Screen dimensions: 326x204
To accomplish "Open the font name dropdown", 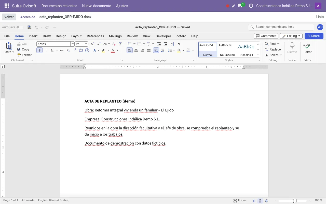I will 73,44.
